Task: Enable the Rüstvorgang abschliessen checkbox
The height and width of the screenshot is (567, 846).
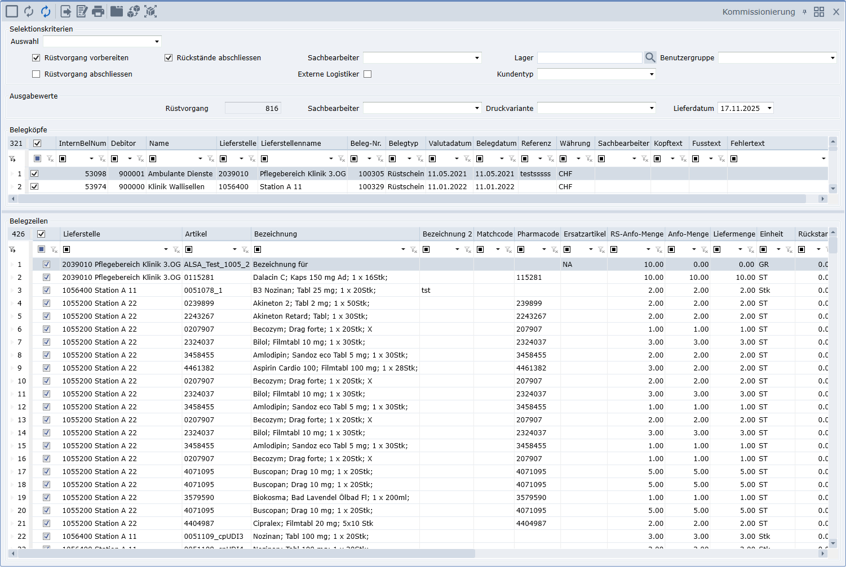Action: [x=36, y=74]
